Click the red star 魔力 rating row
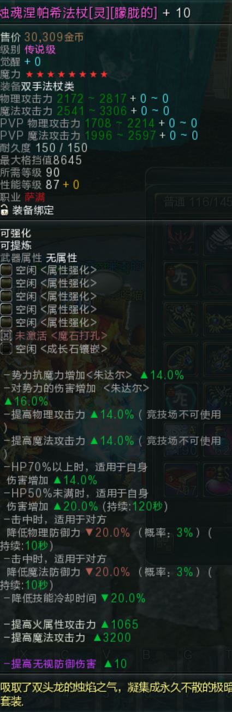The image size is (232, 712). coord(54,74)
